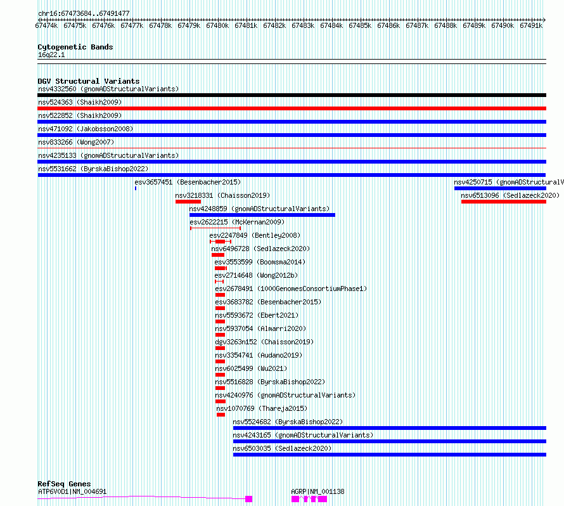Viewport: 564px width, 506px height.
Task: Open nsv4240976 gnomADStructuralVariants label
Action: point(285,395)
